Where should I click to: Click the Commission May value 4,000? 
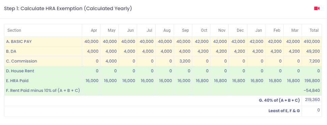point(109,61)
